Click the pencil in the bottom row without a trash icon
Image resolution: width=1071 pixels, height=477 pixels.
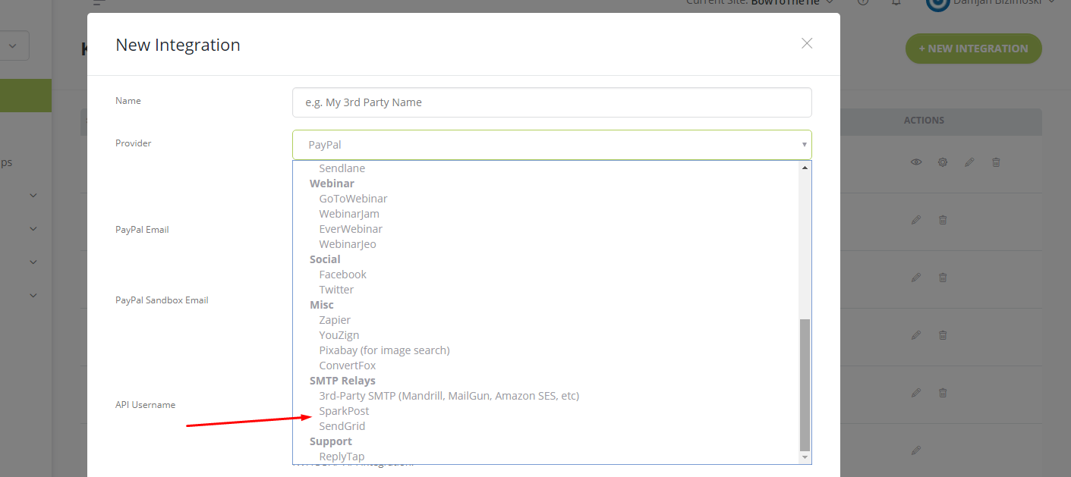[x=916, y=450]
